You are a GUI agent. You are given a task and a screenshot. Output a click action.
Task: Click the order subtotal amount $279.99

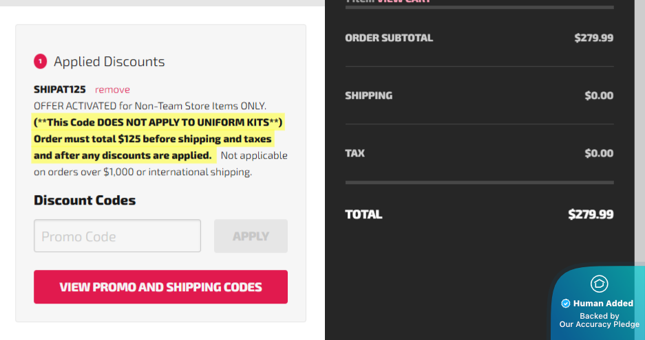593,38
